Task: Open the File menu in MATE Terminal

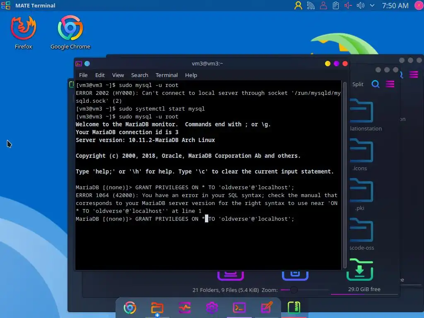Action: (83, 75)
